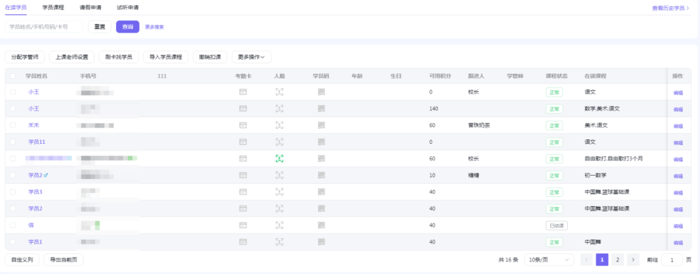Switch to the 试听申请 tab
The width and height of the screenshot is (700, 274).
[x=127, y=7]
